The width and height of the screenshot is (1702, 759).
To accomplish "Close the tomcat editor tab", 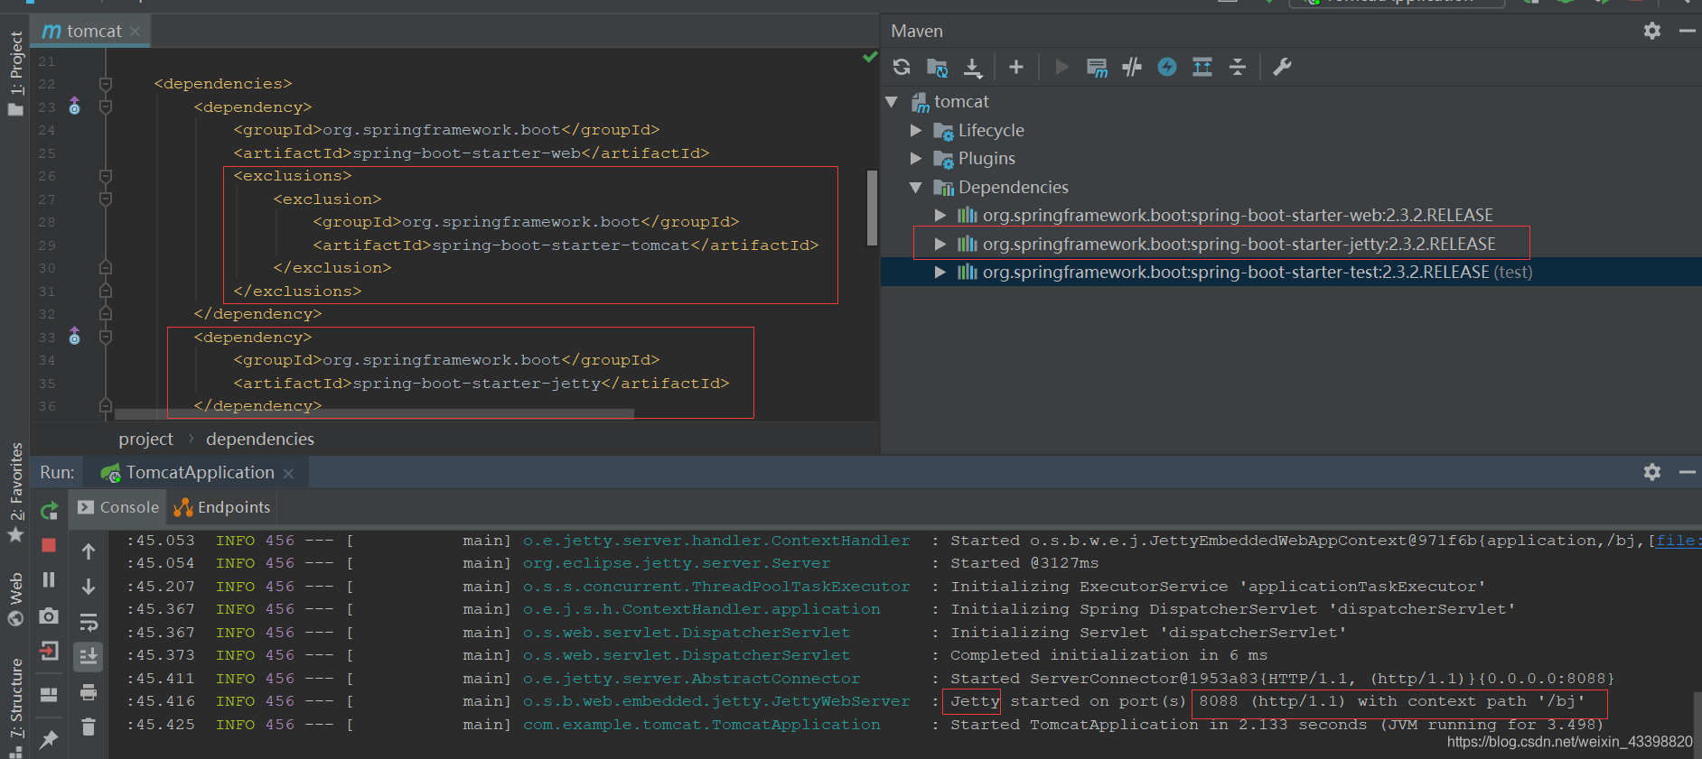I will 135,31.
